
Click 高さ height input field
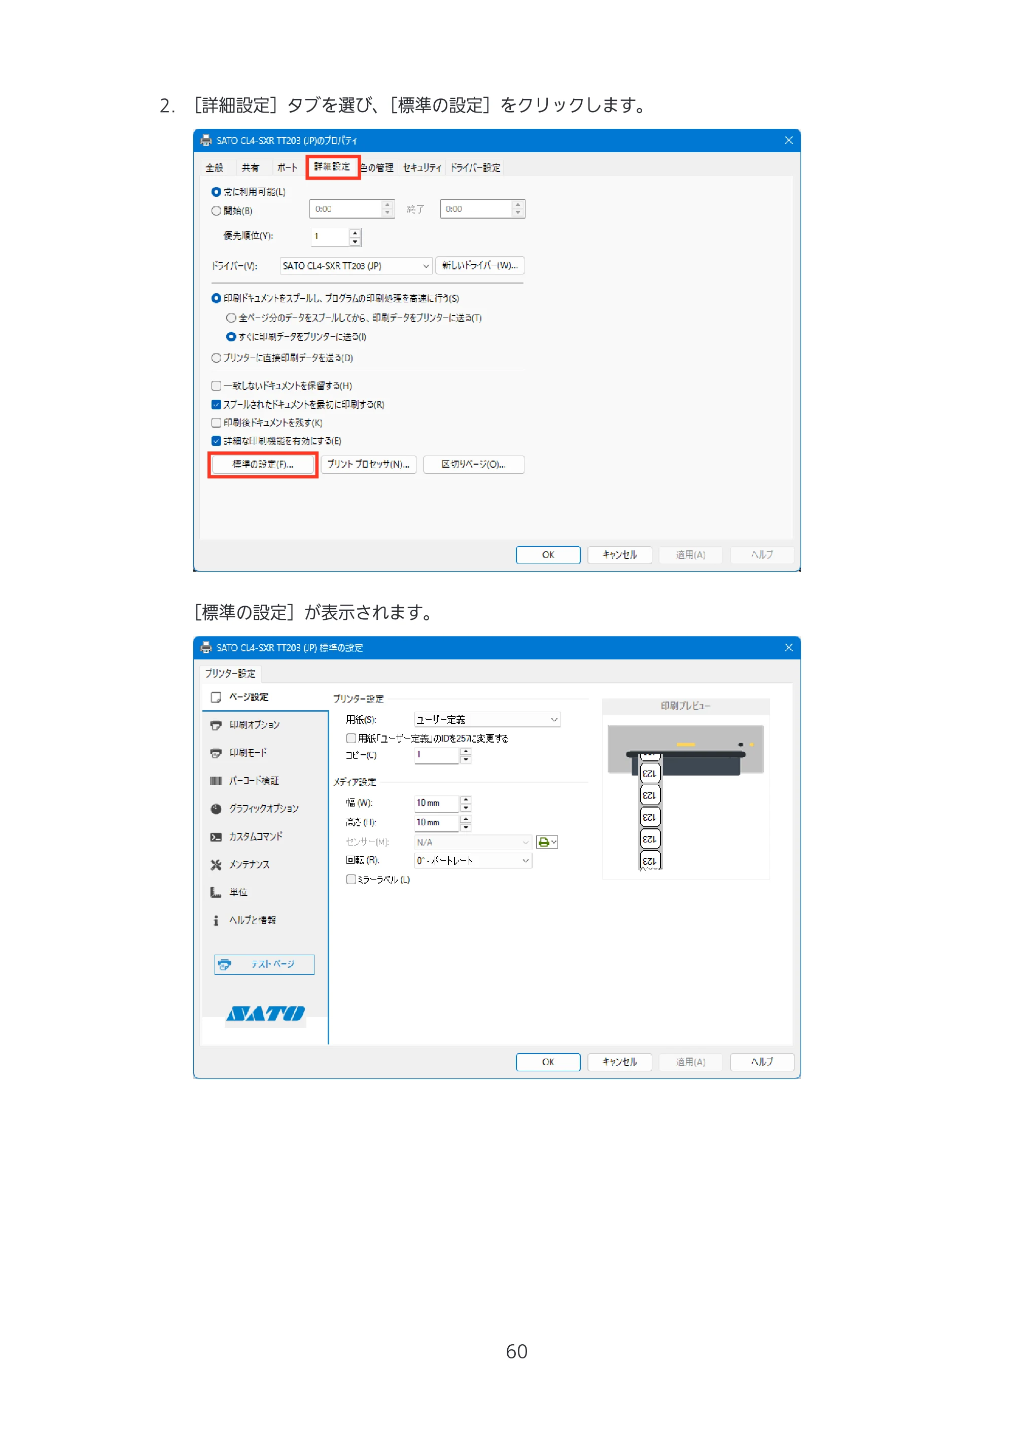(436, 823)
